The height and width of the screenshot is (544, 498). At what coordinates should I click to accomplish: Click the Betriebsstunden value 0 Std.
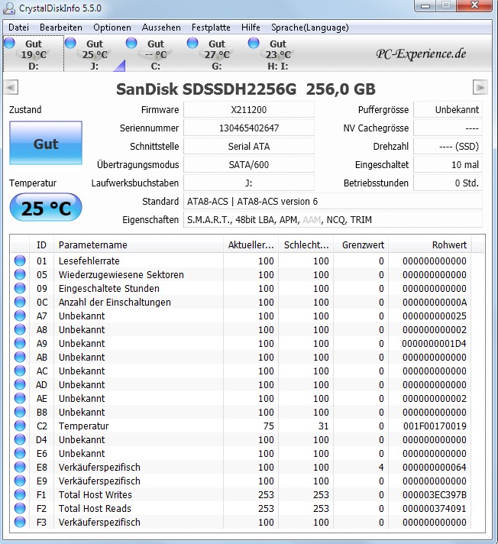coord(448,183)
